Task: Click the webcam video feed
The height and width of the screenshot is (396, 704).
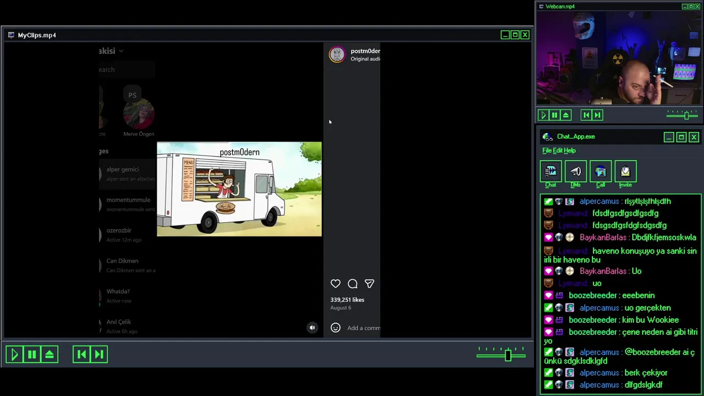Action: tap(619, 57)
